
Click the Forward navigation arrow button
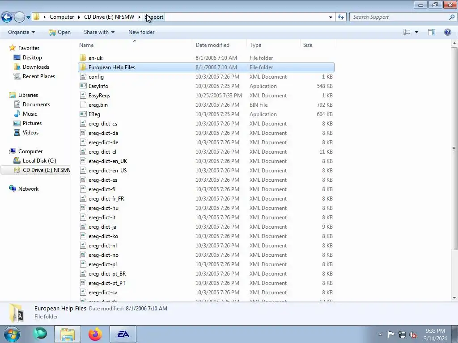[x=19, y=17]
